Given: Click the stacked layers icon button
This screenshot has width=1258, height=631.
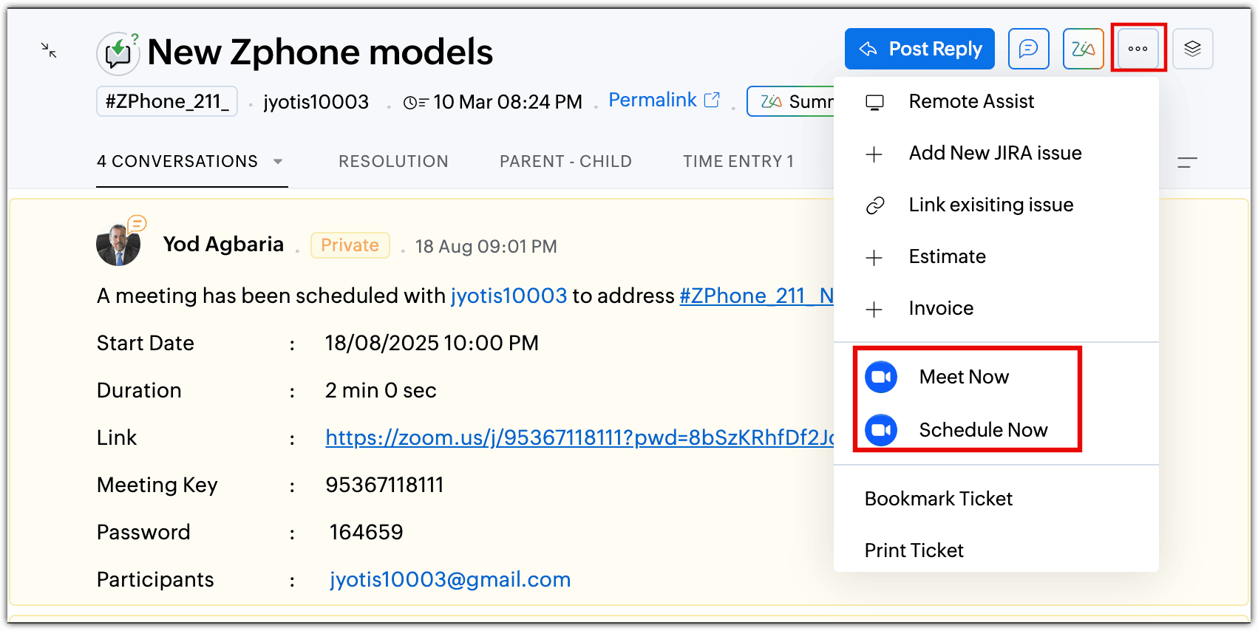Looking at the screenshot, I should [1192, 49].
